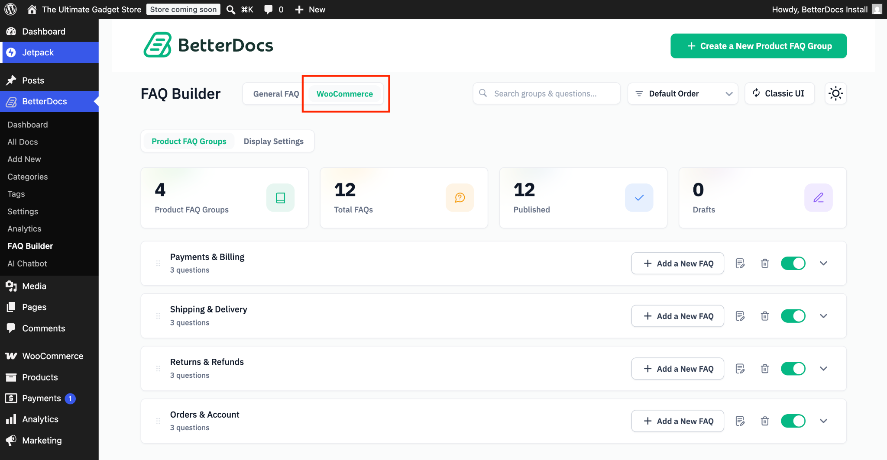
Task: Open comments bubble icon in admin bar
Action: pos(269,10)
